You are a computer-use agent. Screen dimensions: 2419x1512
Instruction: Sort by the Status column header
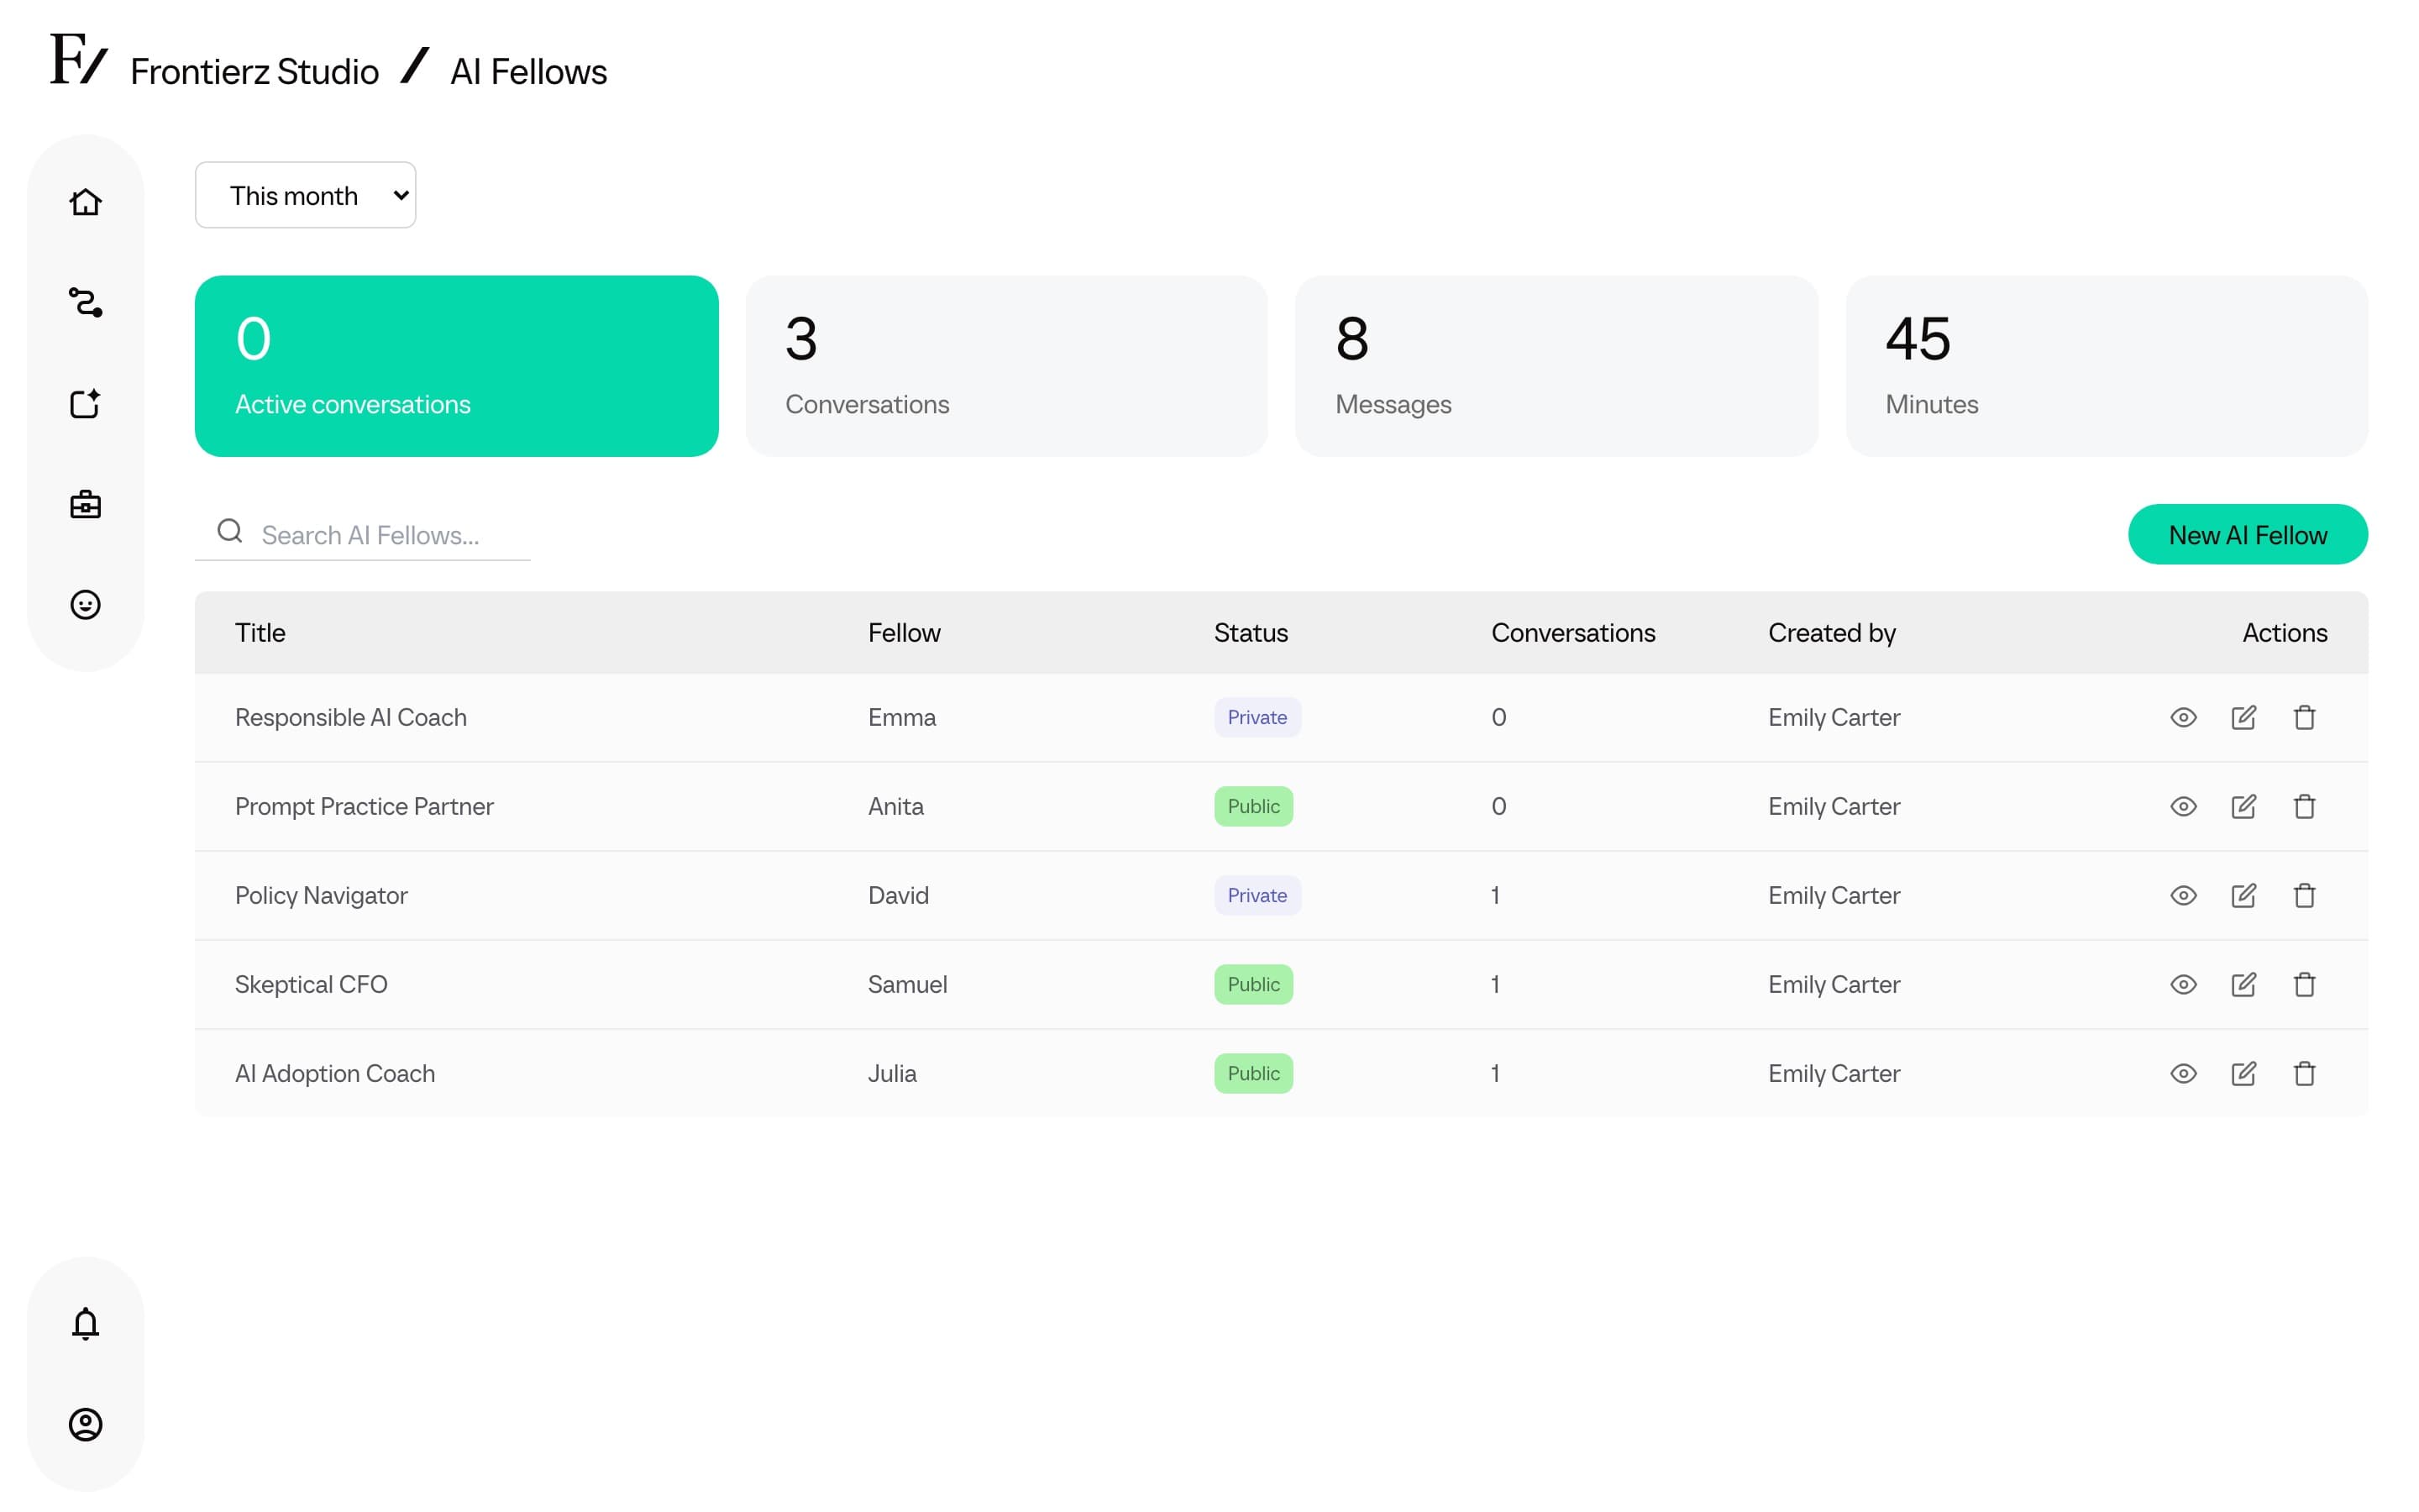tap(1251, 633)
